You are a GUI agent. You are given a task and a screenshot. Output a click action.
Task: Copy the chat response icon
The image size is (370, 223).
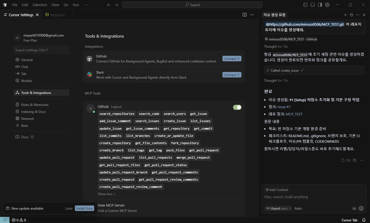[x=355, y=160]
